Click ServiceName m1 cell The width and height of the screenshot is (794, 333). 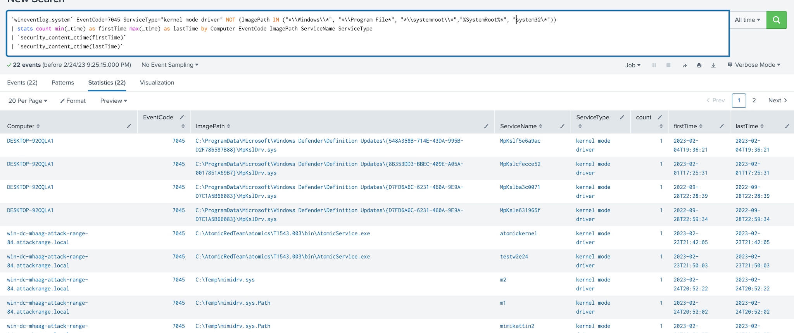tap(503, 303)
